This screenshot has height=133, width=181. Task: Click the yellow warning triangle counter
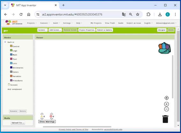click(42, 116)
